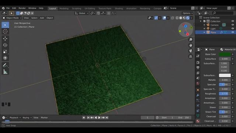The width and height of the screenshot is (236, 133).
Task: Toggle Collection visibility eye icon
Action: click(x=233, y=21)
